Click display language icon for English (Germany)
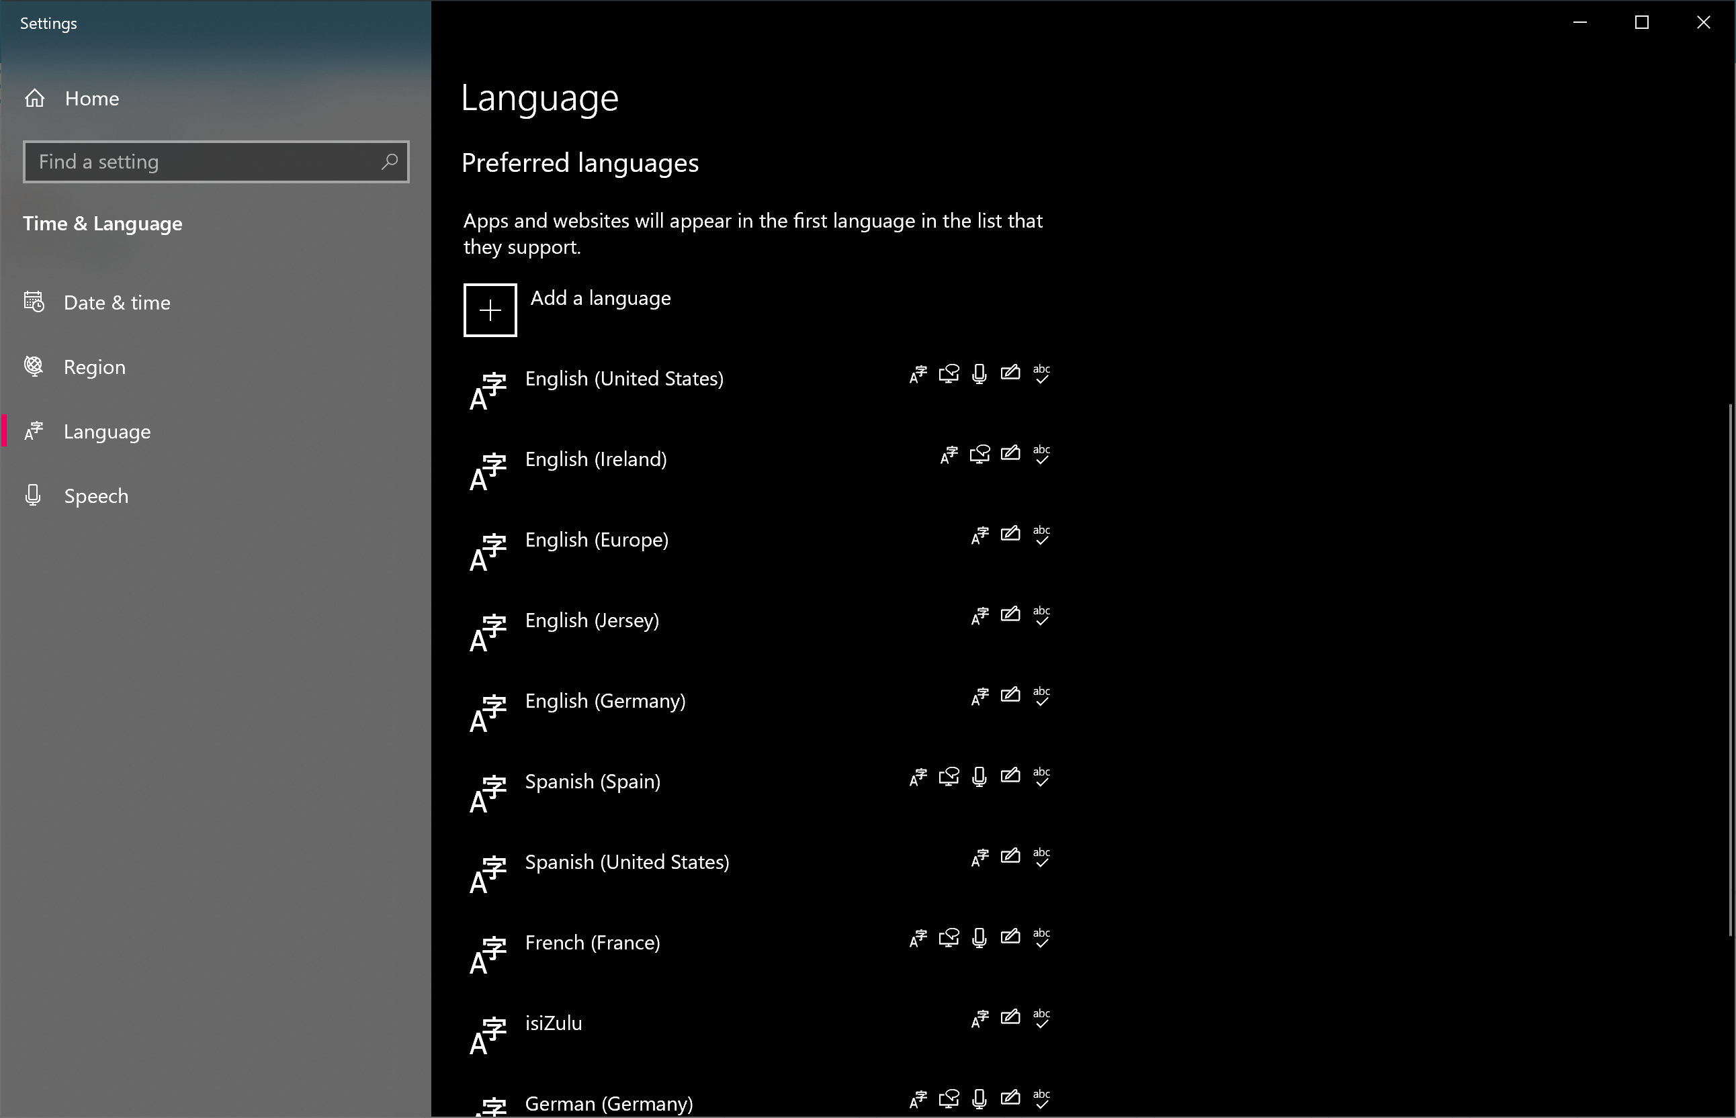The width and height of the screenshot is (1736, 1118). (980, 697)
